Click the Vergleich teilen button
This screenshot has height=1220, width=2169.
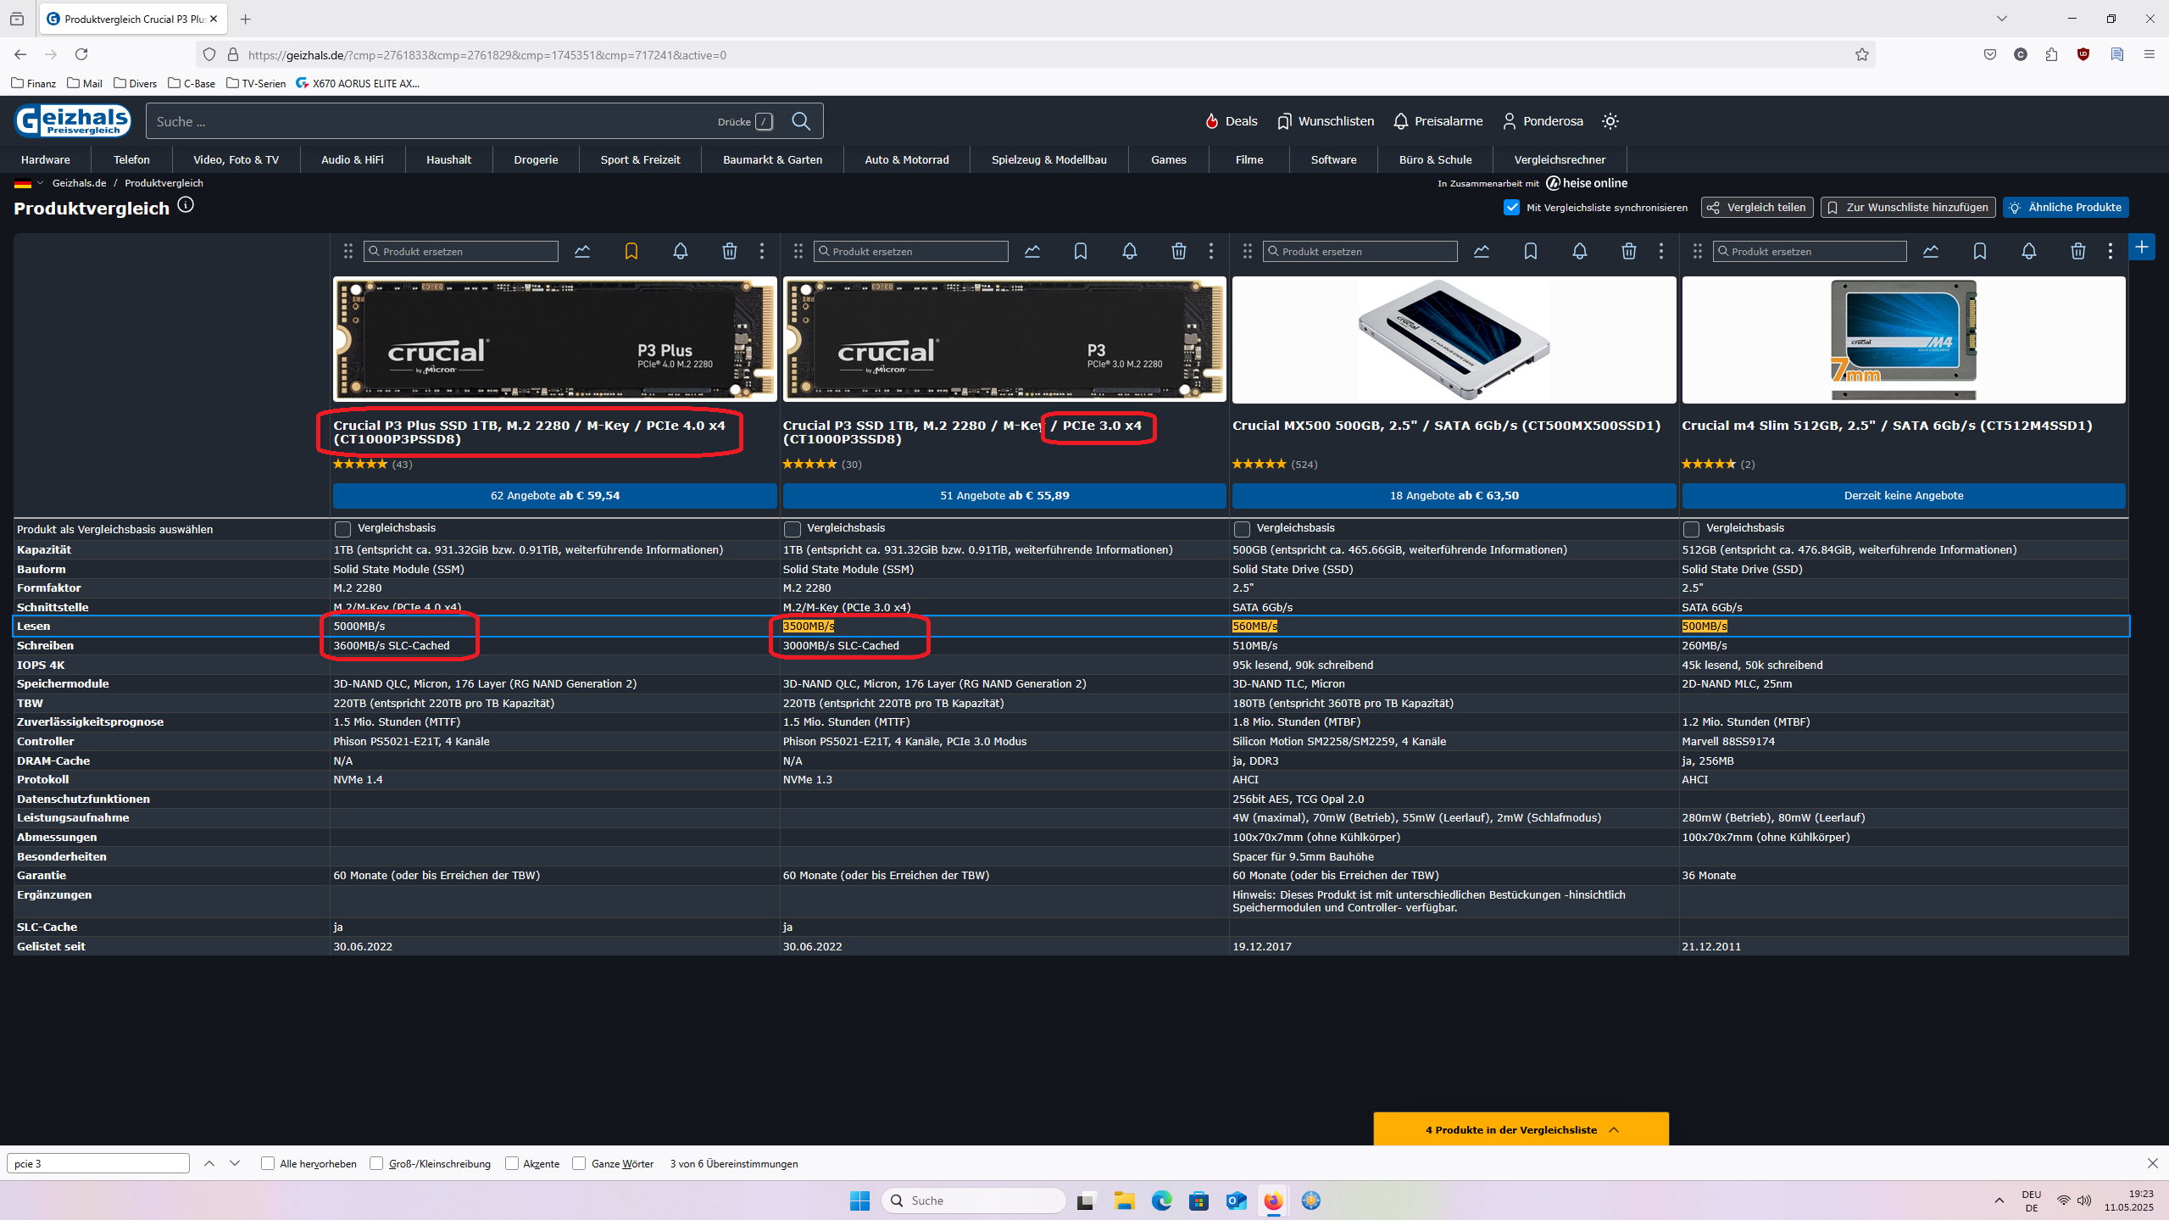pyautogui.click(x=1757, y=207)
